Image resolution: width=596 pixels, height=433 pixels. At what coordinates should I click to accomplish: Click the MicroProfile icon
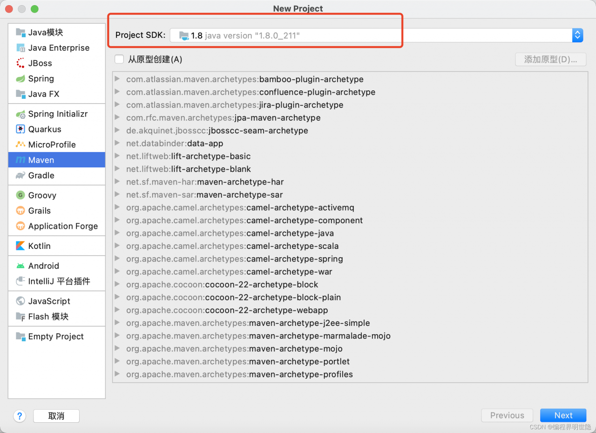[x=20, y=144]
